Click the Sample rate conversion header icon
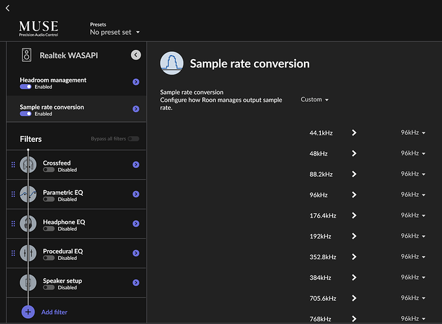This screenshot has width=442, height=324. [x=172, y=63]
